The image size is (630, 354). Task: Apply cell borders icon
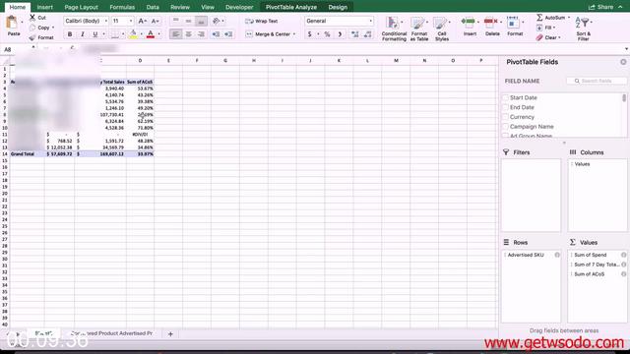[x=115, y=34]
